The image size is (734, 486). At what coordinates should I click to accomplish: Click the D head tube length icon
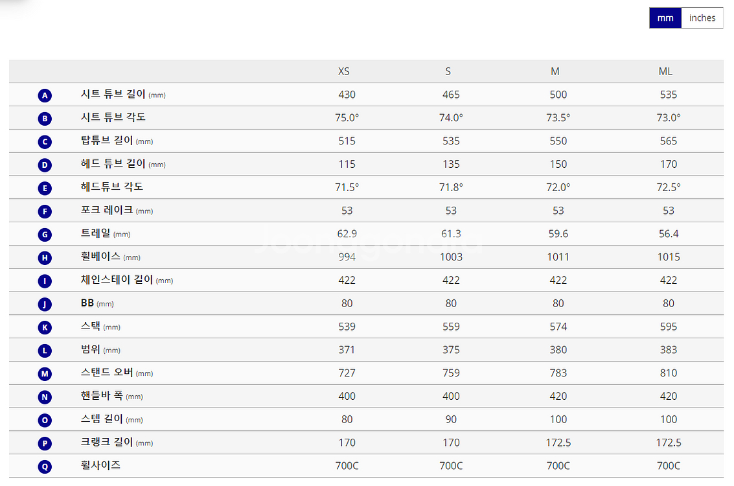pyautogui.click(x=45, y=165)
